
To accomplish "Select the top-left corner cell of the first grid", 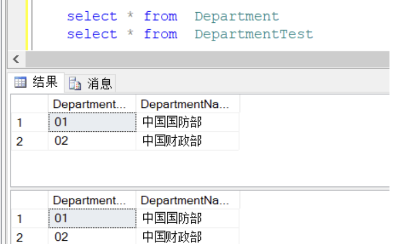I will coord(29,104).
